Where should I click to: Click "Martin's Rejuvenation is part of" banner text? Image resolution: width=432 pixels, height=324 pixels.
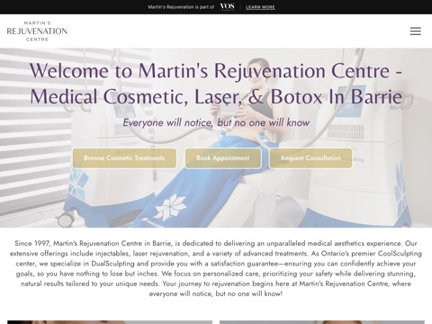[x=181, y=7]
